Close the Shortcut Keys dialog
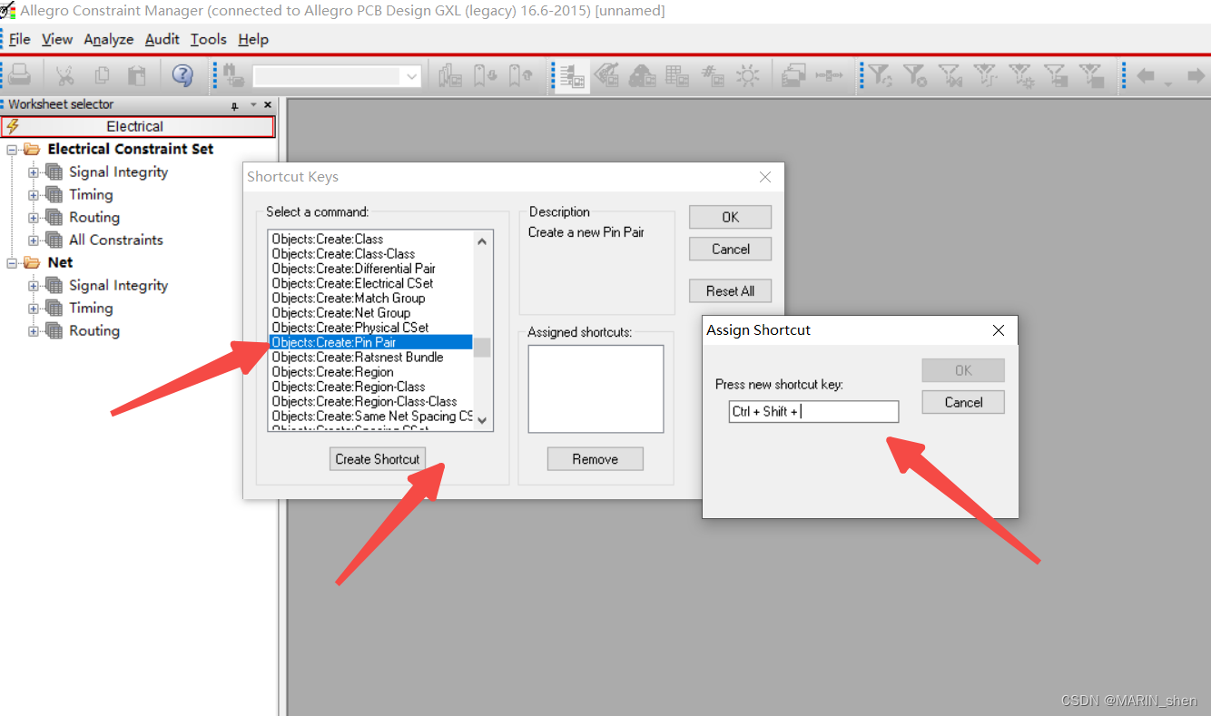Screen dimensions: 1211x716 click(765, 177)
